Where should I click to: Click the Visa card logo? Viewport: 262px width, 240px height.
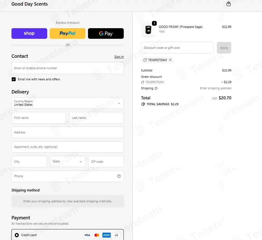click(87, 235)
